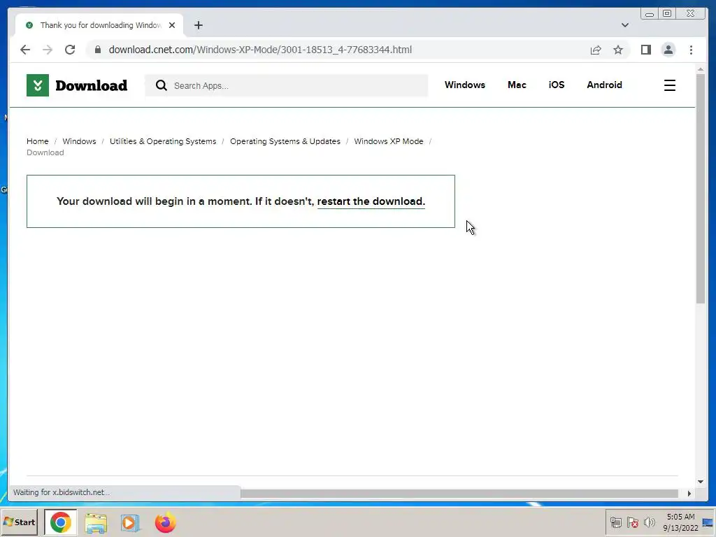Click scrollbar up arrow
The height and width of the screenshot is (537, 716).
[x=701, y=69]
